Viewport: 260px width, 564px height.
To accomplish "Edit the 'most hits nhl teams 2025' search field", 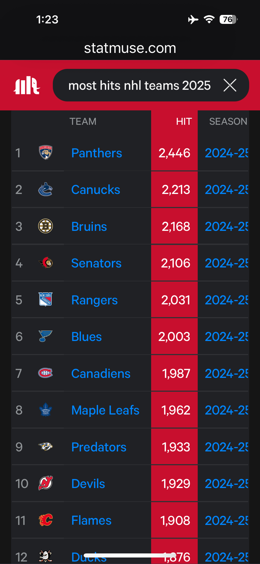I will pyautogui.click(x=139, y=85).
